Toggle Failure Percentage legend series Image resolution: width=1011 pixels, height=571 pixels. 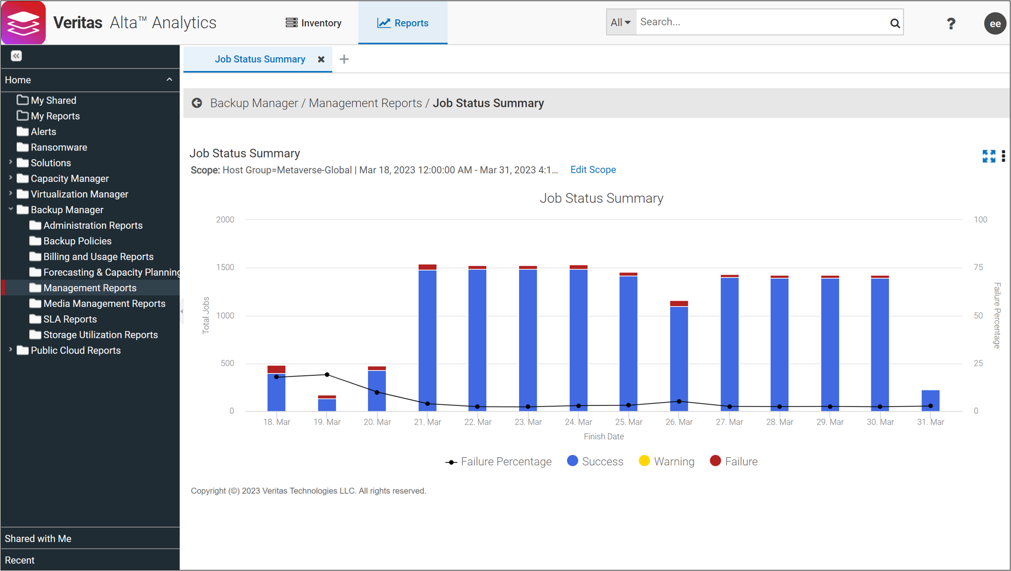click(x=498, y=461)
